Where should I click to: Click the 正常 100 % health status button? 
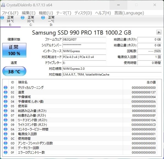point(14,50)
